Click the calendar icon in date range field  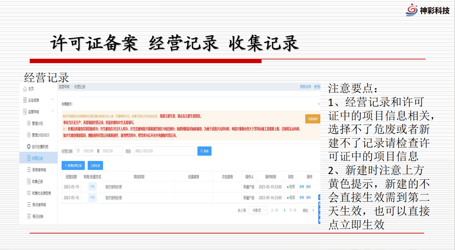click(x=78, y=151)
